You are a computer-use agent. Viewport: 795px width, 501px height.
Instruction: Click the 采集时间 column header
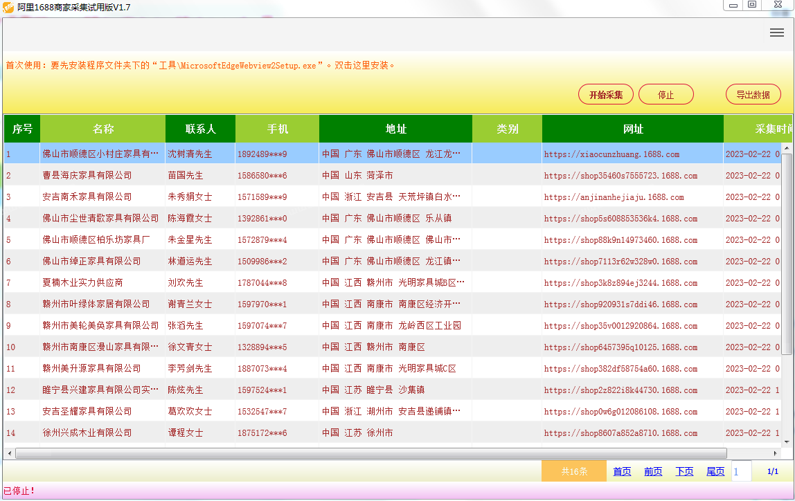pos(758,129)
